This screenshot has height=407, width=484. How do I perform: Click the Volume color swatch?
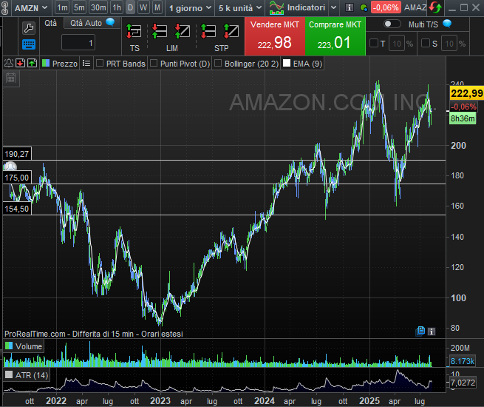(x=9, y=346)
